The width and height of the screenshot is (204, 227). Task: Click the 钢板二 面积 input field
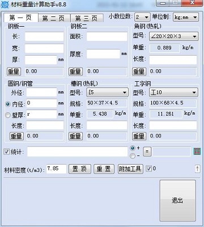point(107,36)
